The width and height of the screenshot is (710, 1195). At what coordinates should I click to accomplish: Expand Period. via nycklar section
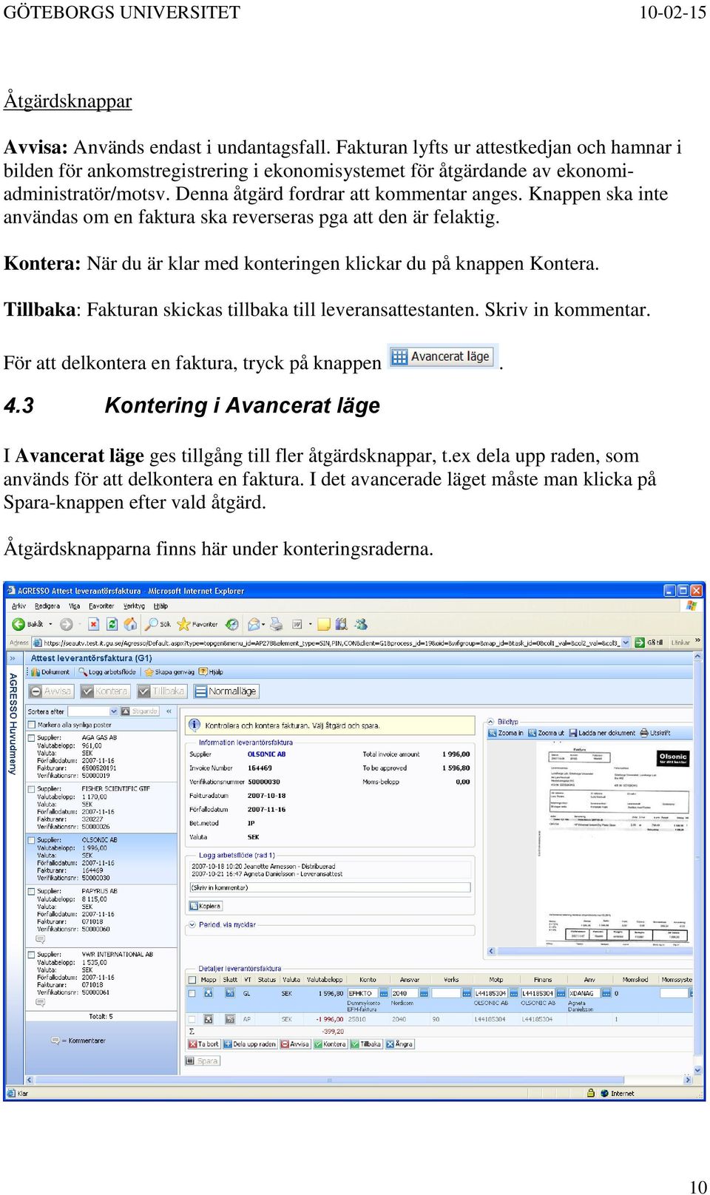193,924
